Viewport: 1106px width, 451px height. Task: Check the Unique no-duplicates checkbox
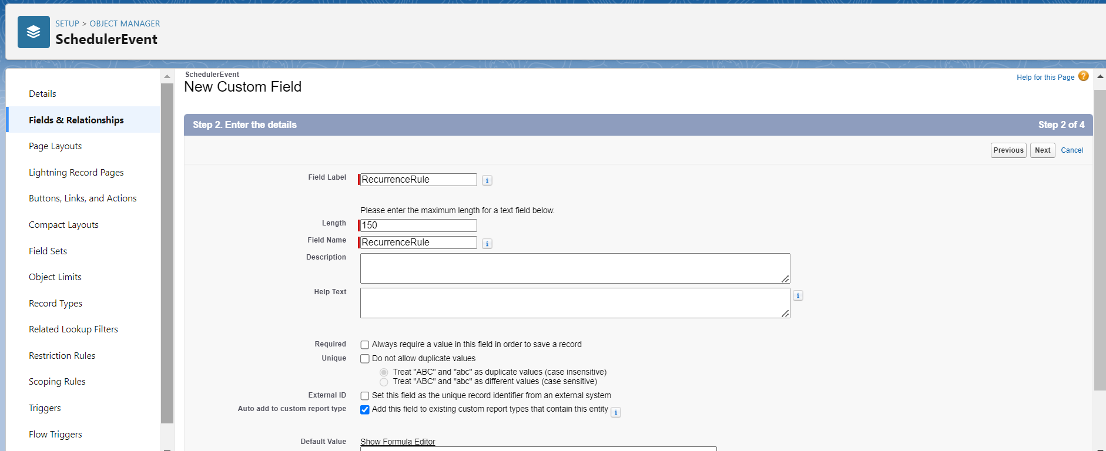[365, 359]
